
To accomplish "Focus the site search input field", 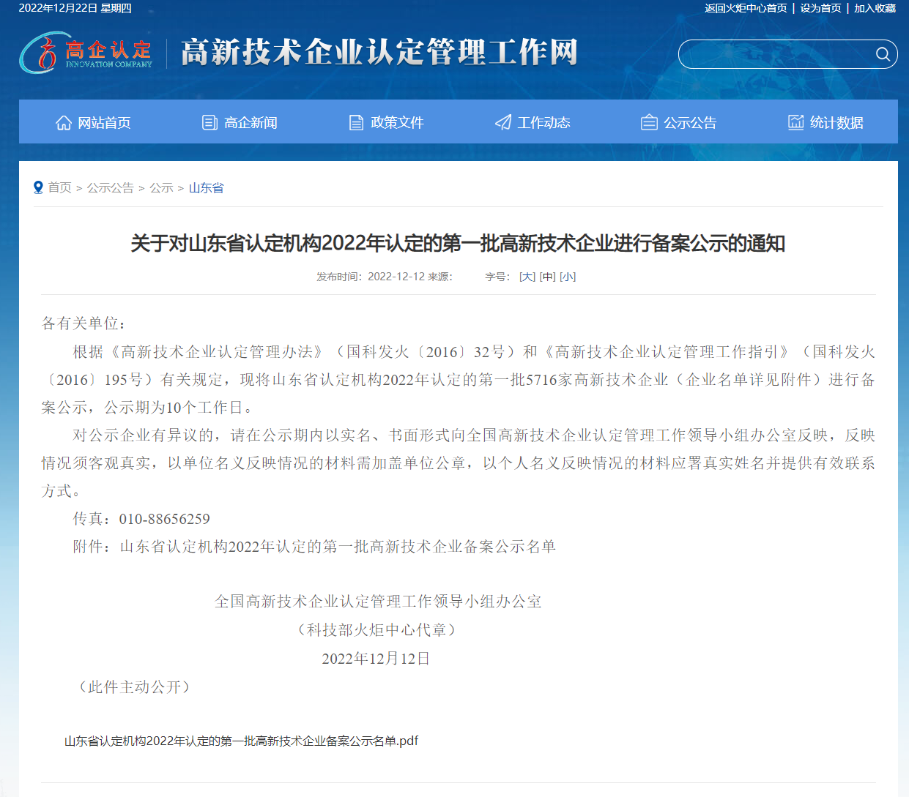I will click(x=777, y=54).
